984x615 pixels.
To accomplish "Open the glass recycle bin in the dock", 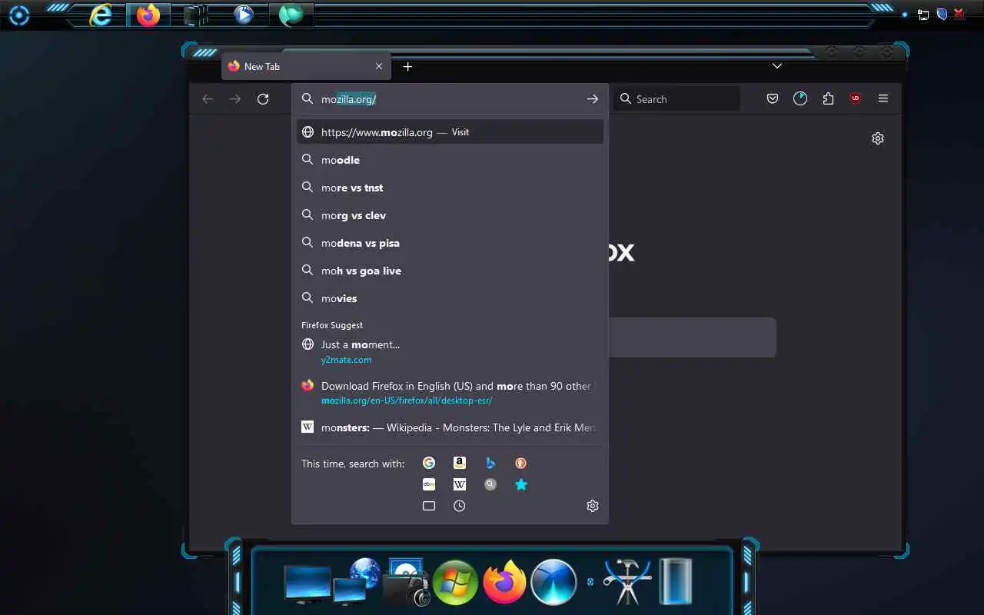I will [676, 581].
